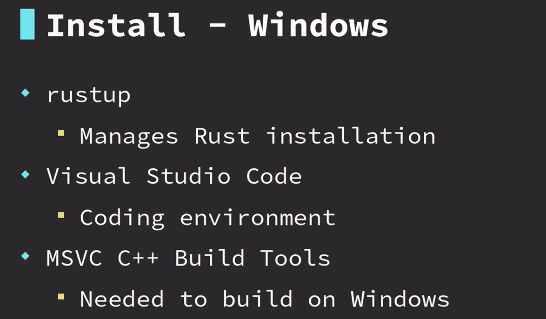Screen dimensions: 546x319
Task: Select the rustup bullet text
Action: coord(88,95)
